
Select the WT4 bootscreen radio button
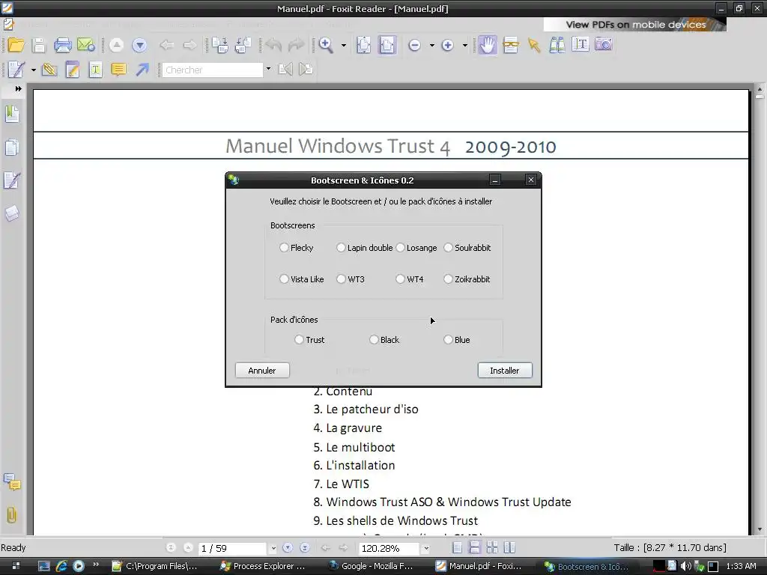(400, 279)
